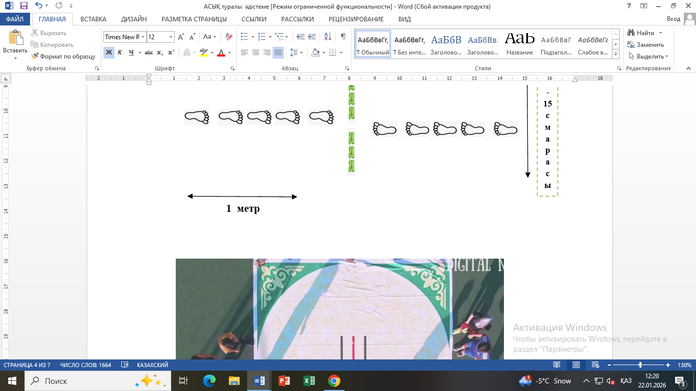Apply the Обычный style
Viewport: 696px width, 391px height.
pos(373,44)
